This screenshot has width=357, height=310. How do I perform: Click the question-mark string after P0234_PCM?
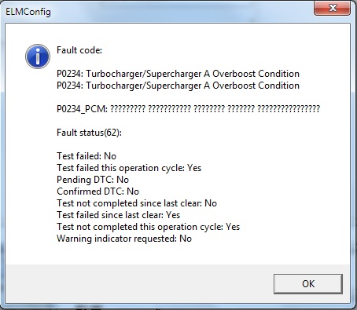pyautogui.click(x=215, y=108)
